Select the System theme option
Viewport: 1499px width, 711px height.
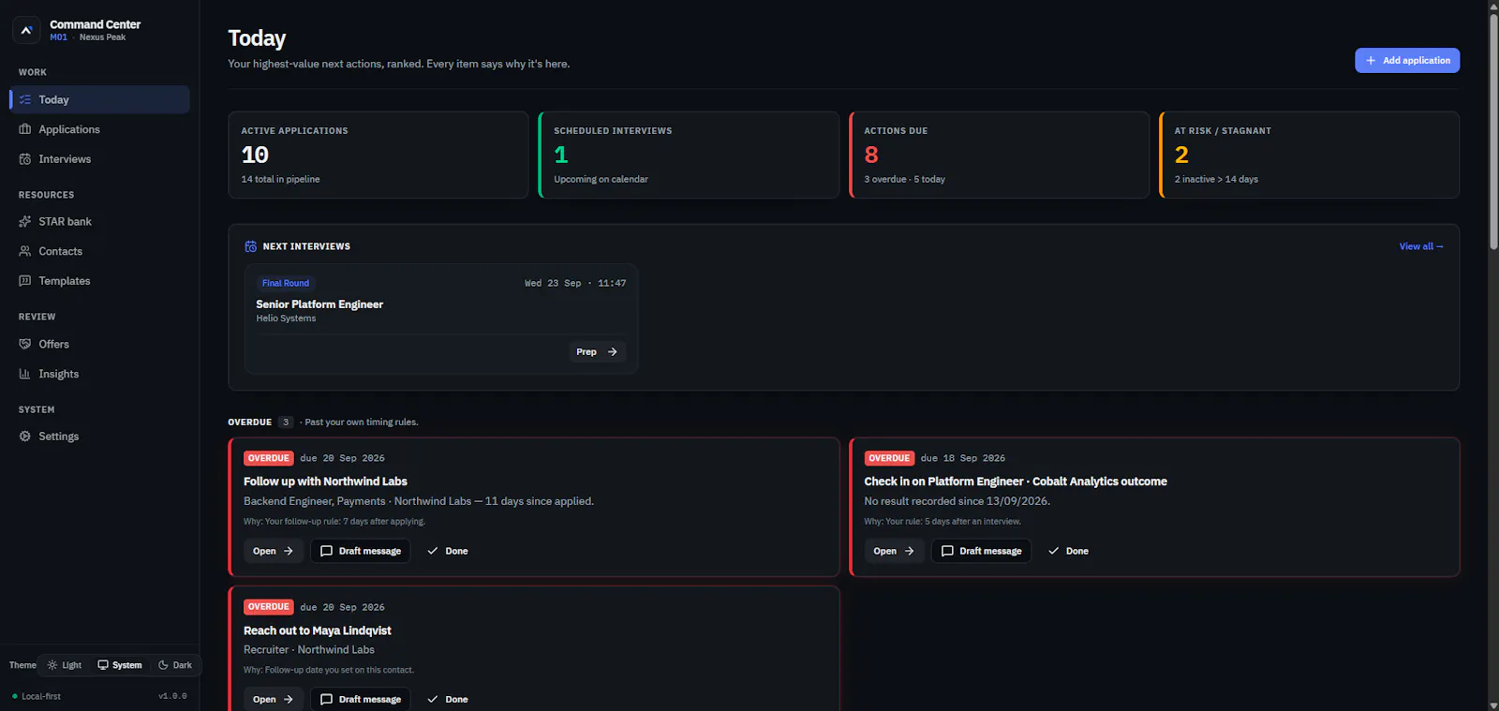[120, 665]
